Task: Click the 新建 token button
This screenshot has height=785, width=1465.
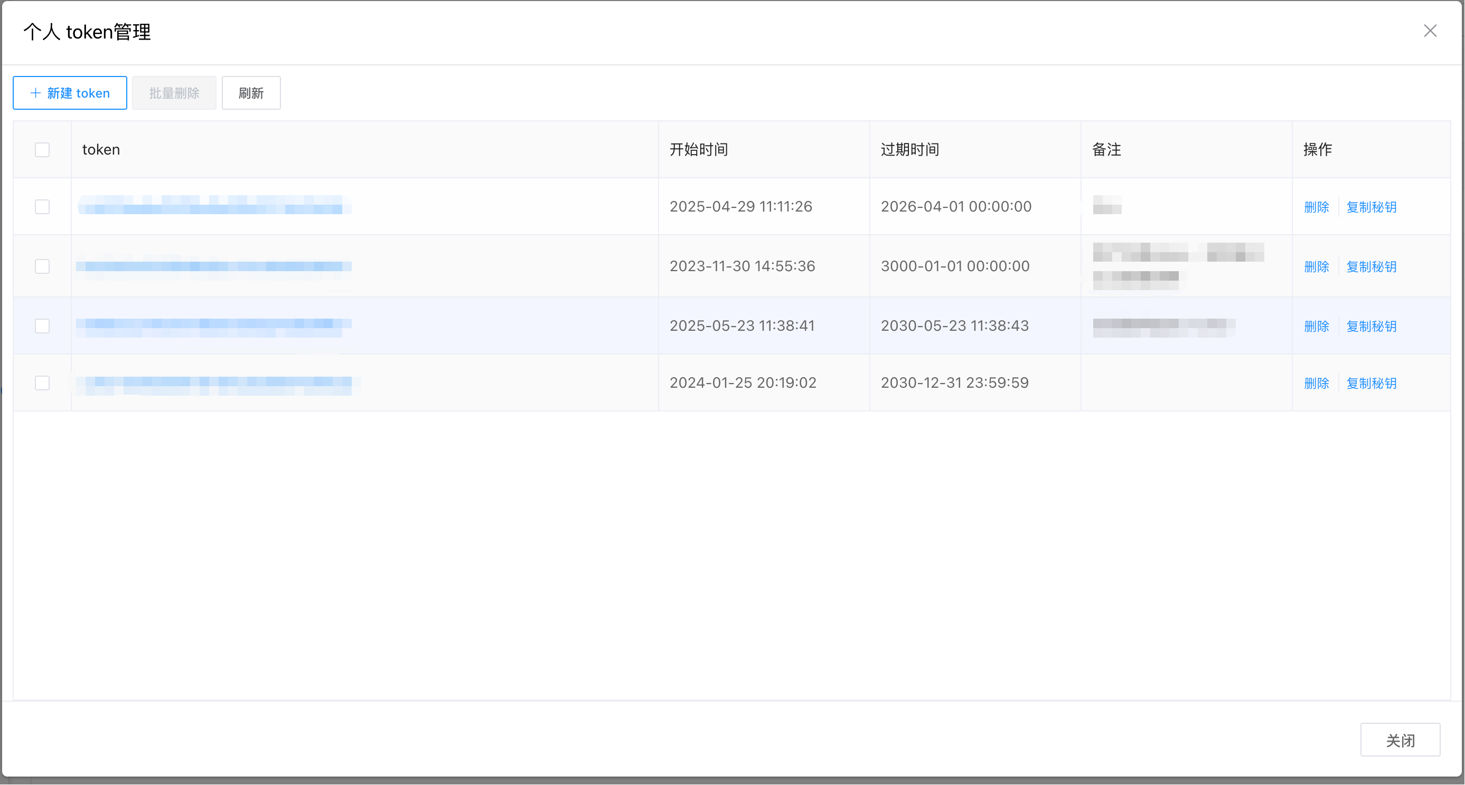Action: [70, 93]
